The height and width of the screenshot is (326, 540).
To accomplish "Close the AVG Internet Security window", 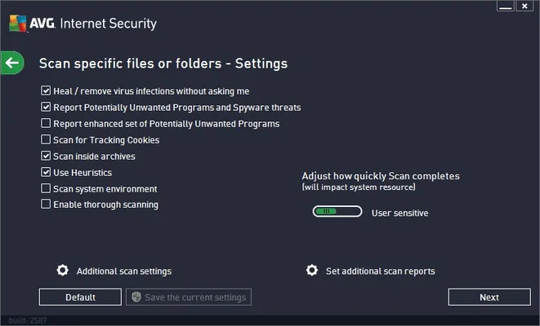I will [x=526, y=7].
